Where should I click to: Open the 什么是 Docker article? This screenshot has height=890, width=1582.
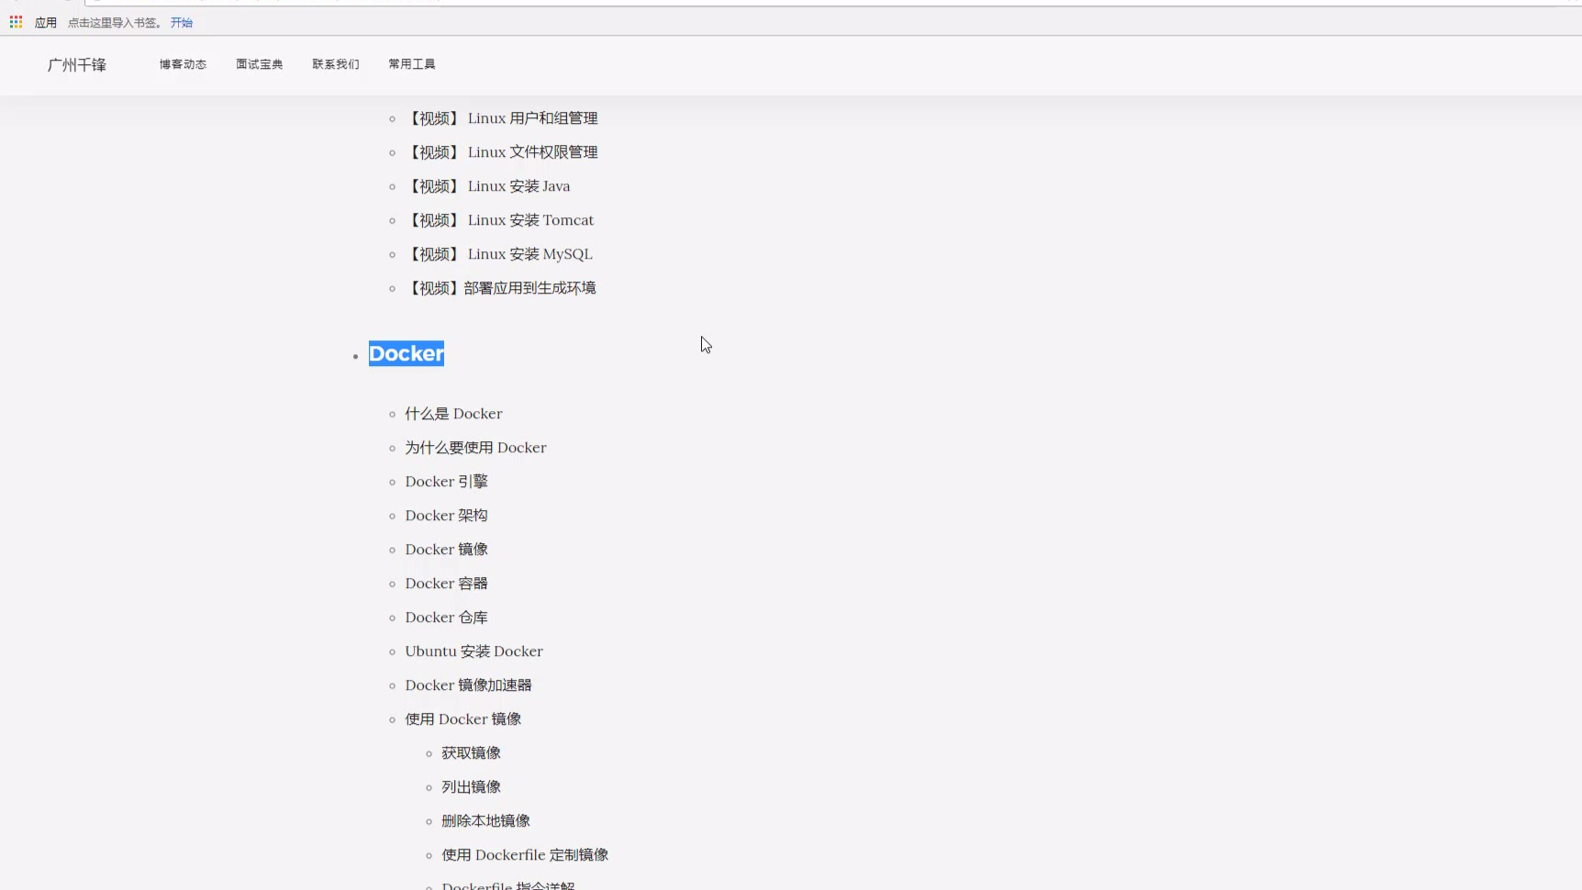pos(453,414)
